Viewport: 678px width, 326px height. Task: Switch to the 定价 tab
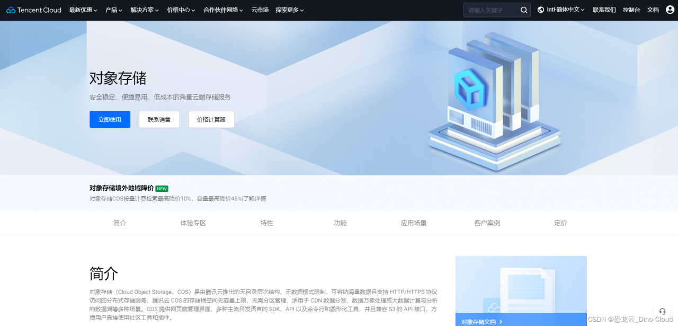click(560, 223)
